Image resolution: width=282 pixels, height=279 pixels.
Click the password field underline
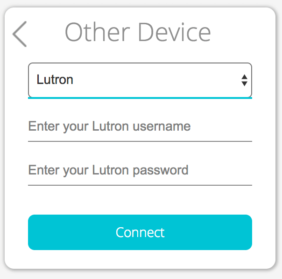[x=140, y=185]
